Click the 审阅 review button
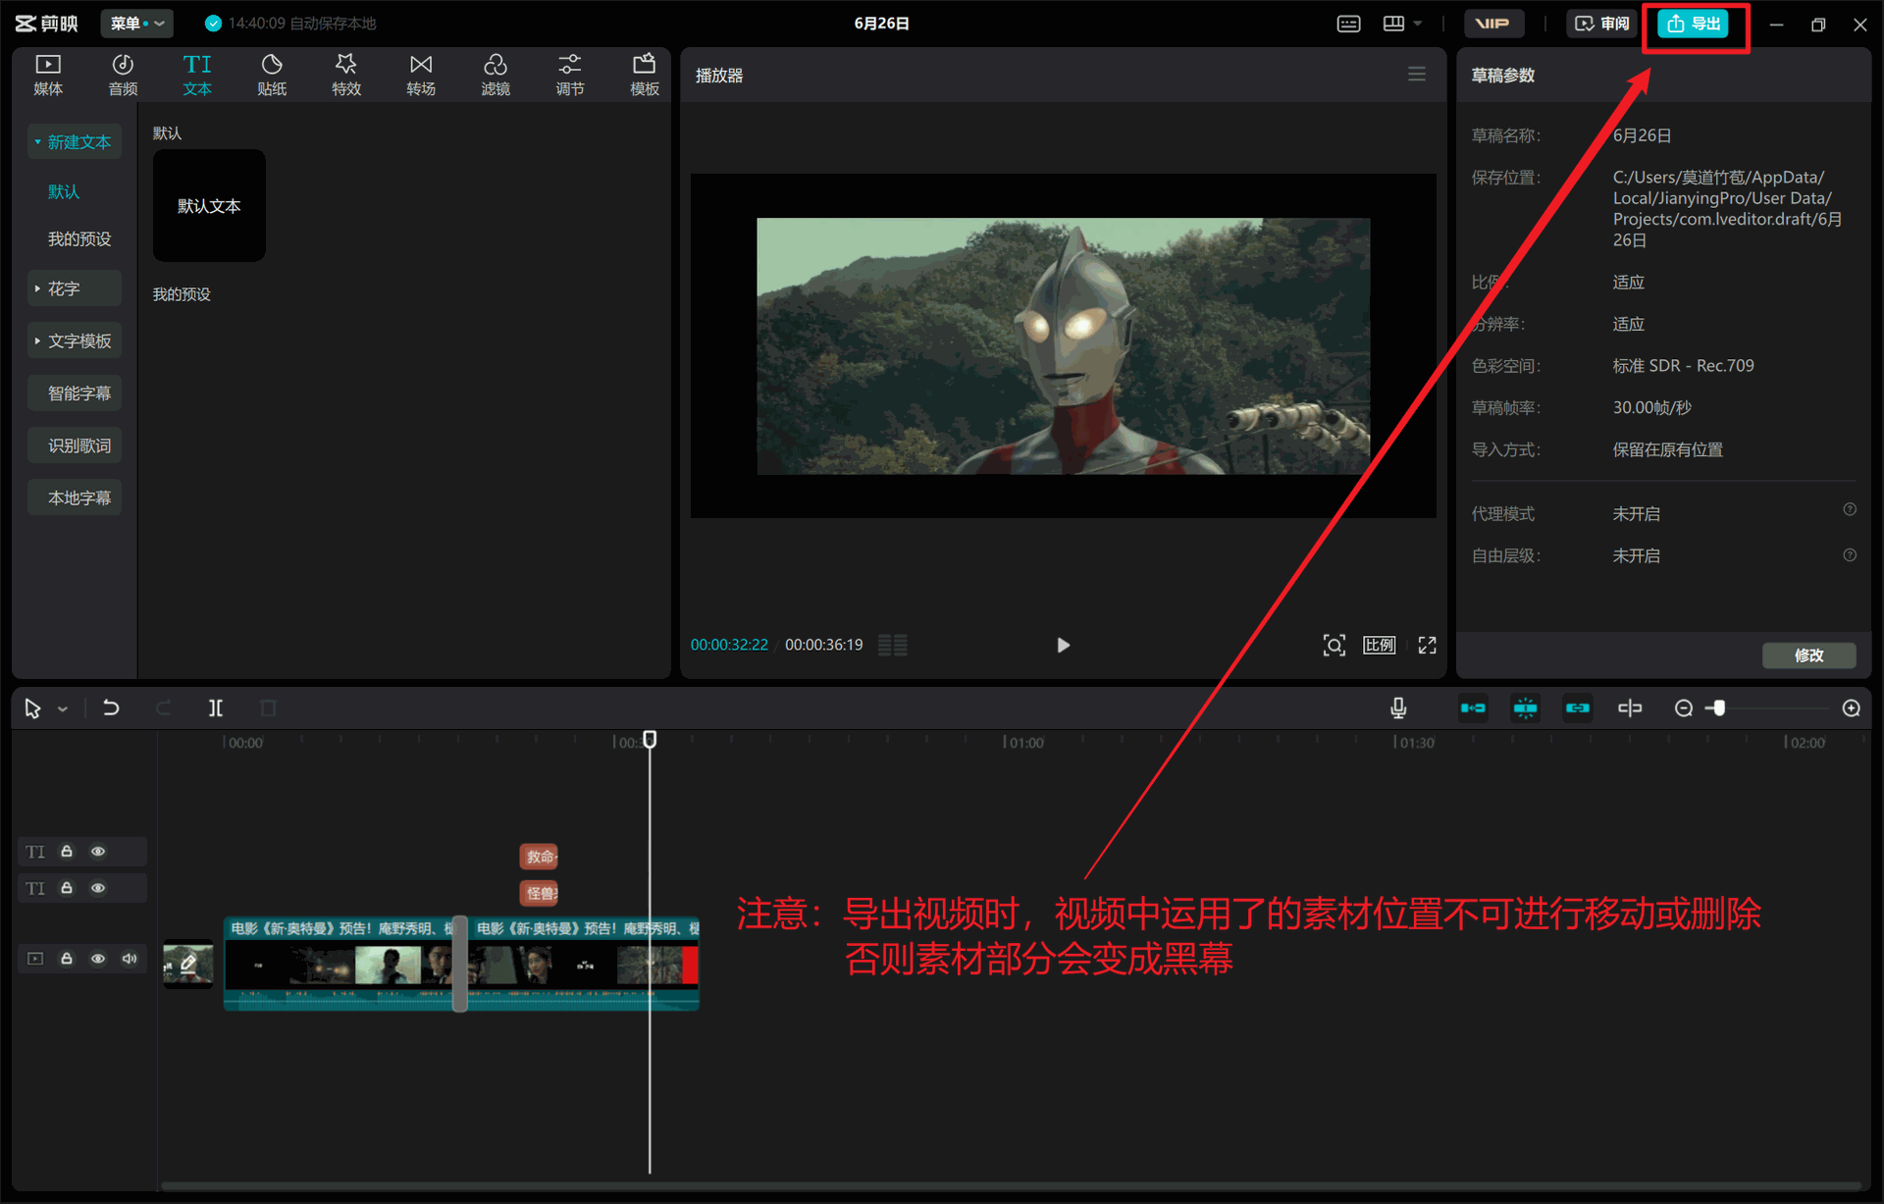Image resolution: width=1884 pixels, height=1204 pixels. 1601,24
